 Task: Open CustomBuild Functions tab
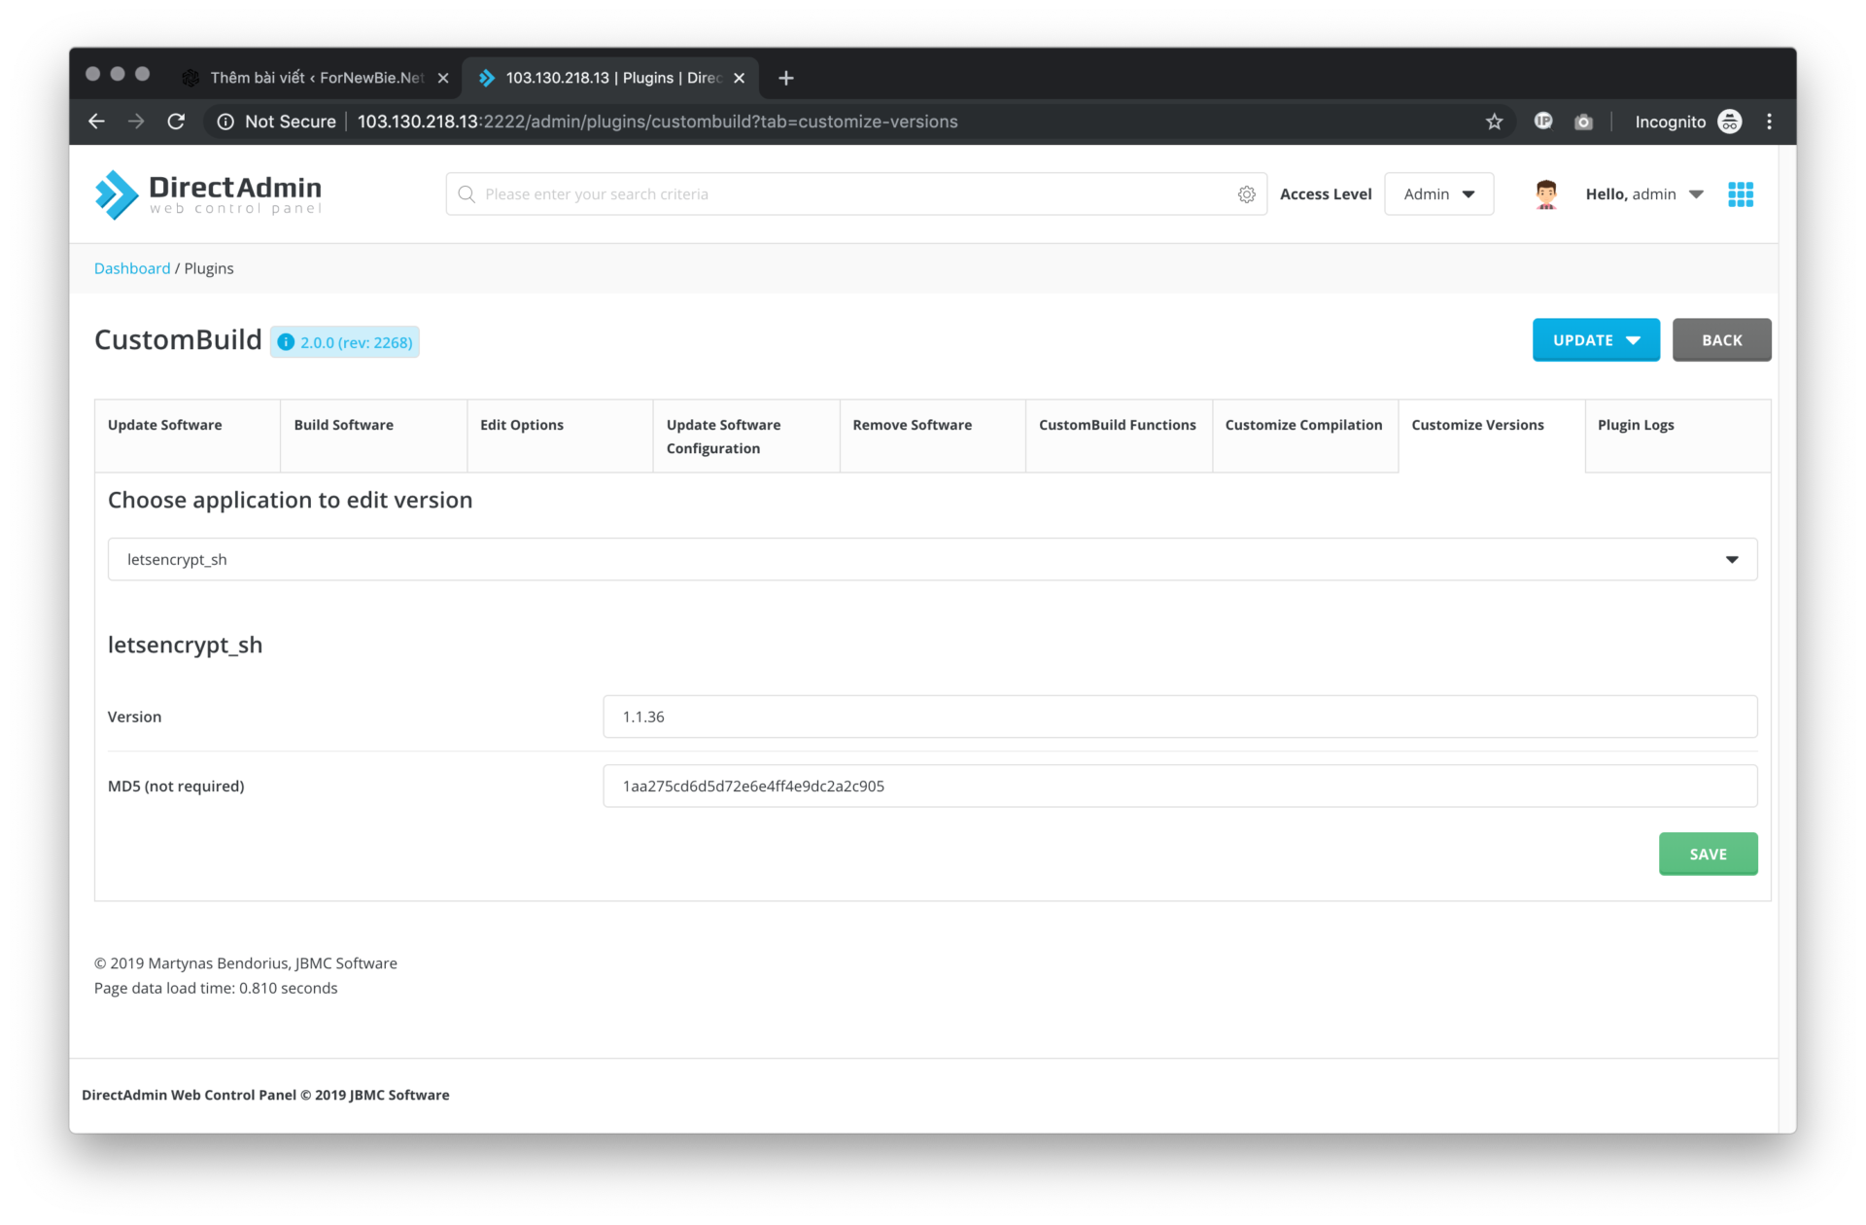[x=1119, y=436]
